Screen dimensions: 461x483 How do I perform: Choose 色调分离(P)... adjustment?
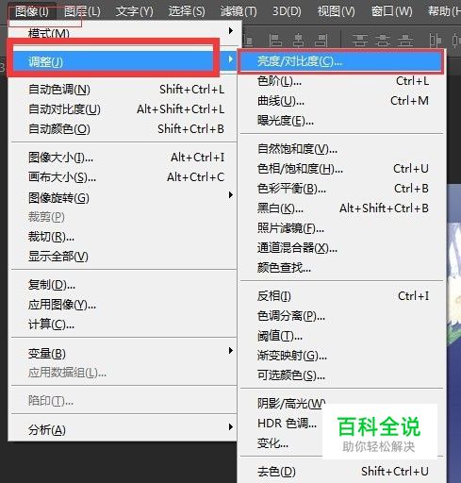tap(341, 316)
